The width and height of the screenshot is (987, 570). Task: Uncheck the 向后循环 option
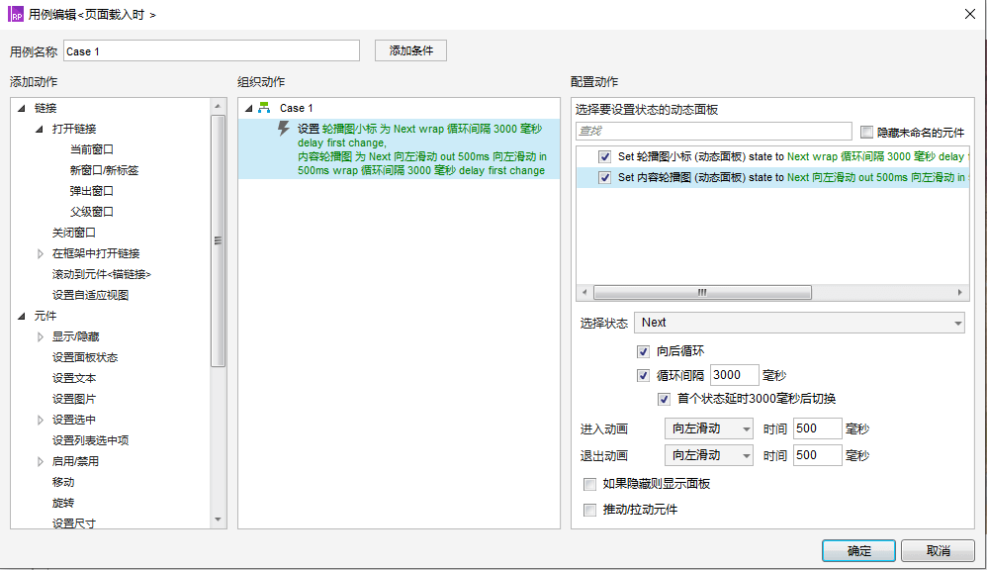tap(643, 351)
